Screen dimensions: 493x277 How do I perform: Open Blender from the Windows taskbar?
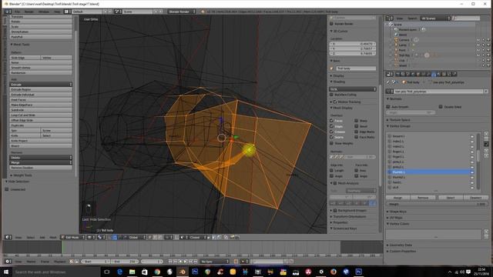(182, 272)
